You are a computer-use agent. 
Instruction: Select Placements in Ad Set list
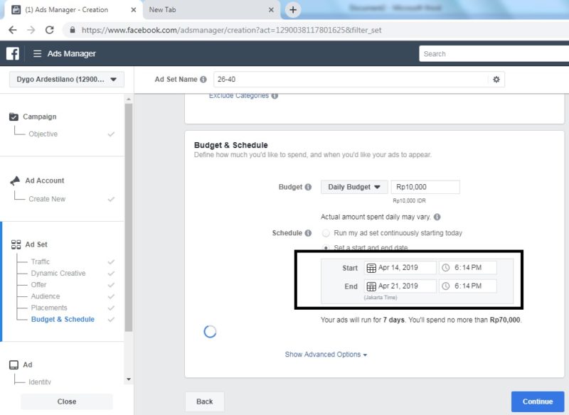(x=49, y=308)
